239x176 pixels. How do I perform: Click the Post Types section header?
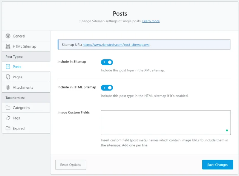tap(15, 56)
